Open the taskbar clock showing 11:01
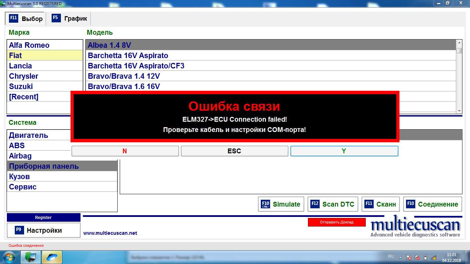Viewport: 470px width, 264px height. tap(451, 257)
